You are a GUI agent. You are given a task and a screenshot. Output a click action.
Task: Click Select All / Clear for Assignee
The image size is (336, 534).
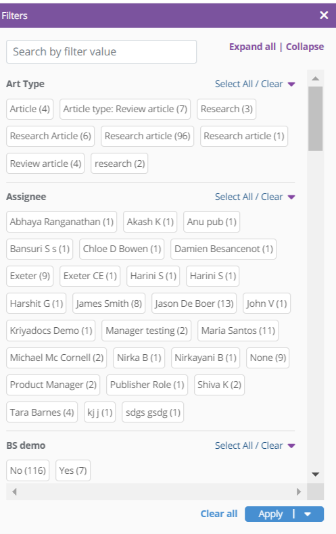click(x=249, y=197)
